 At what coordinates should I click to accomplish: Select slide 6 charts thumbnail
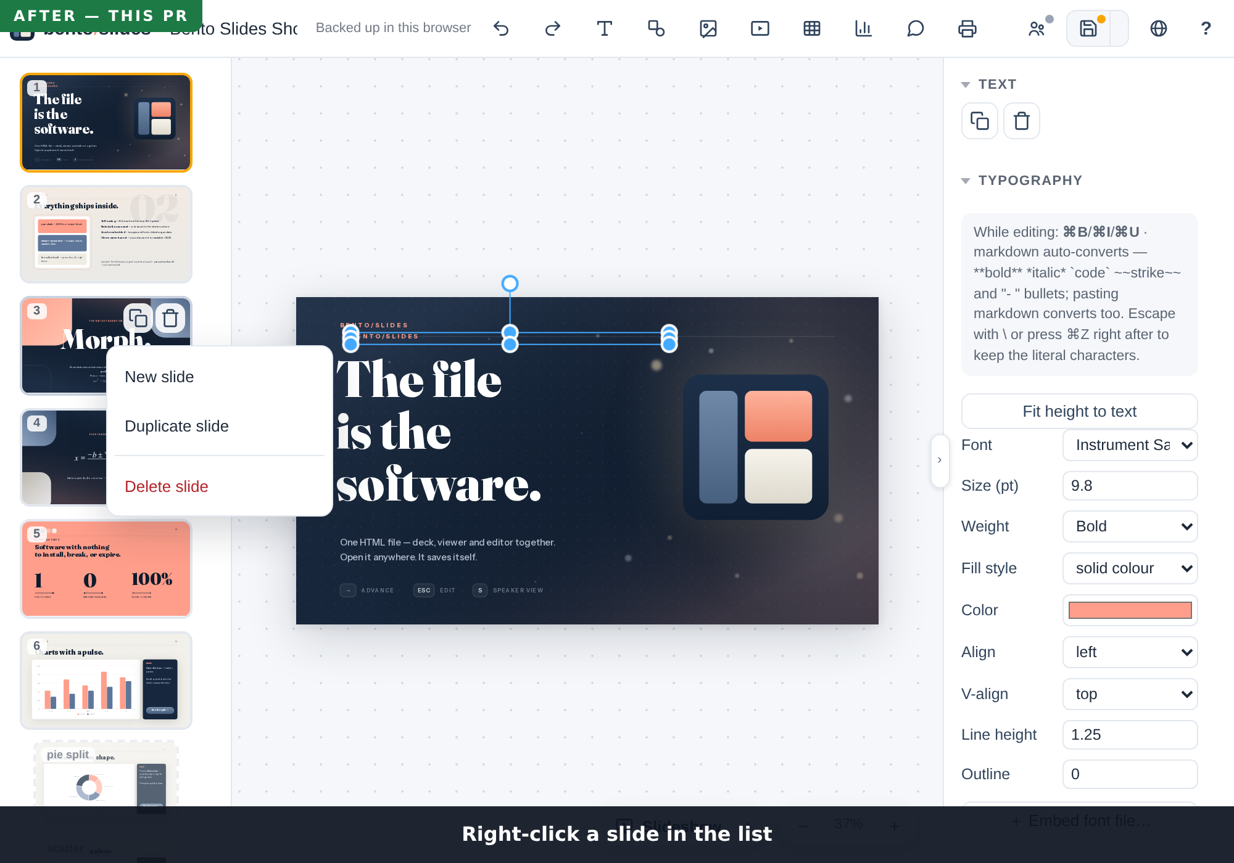click(x=106, y=681)
